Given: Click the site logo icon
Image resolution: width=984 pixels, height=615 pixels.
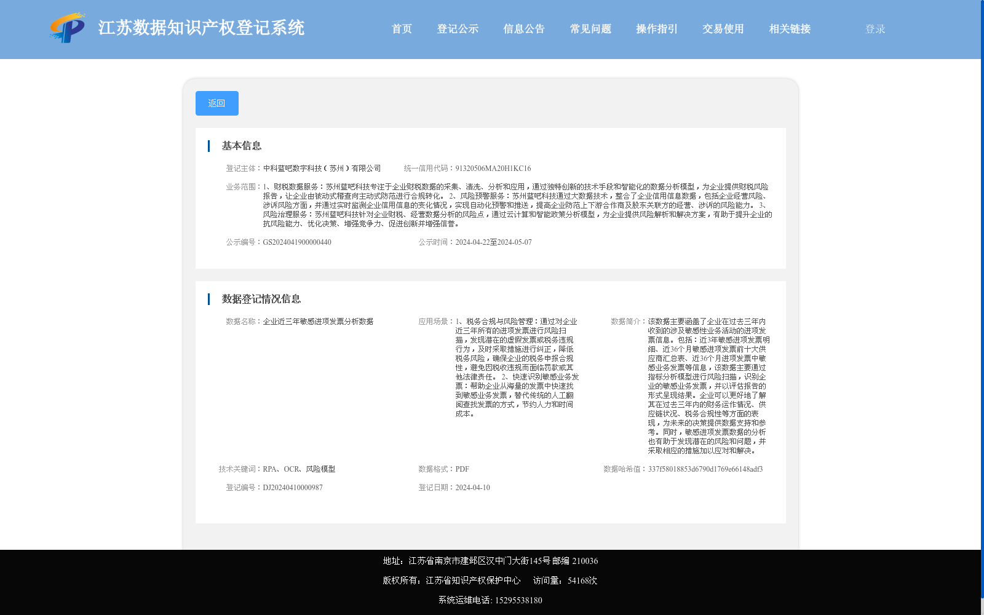Looking at the screenshot, I should tap(67, 28).
